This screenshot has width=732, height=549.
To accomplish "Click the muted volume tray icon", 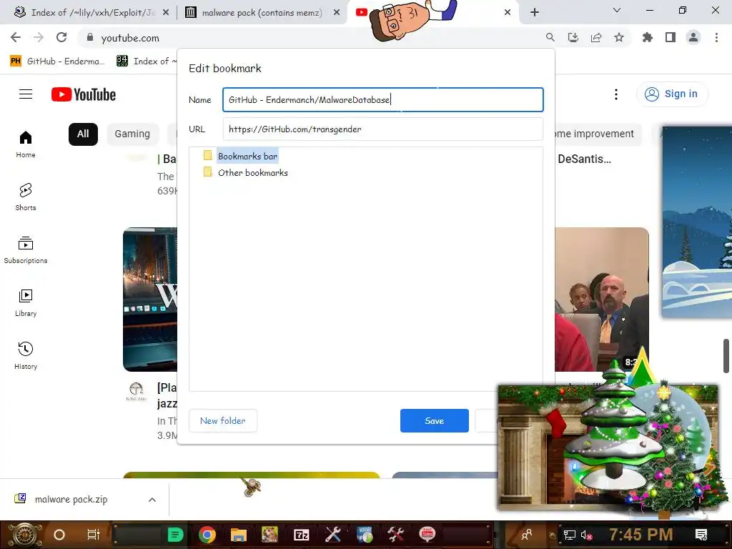I will point(586,535).
